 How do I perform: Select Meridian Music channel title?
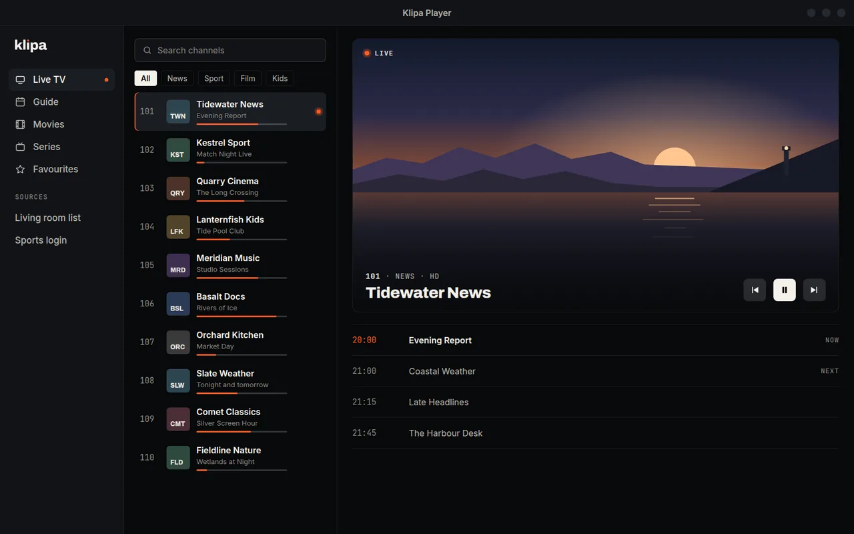[228, 258]
